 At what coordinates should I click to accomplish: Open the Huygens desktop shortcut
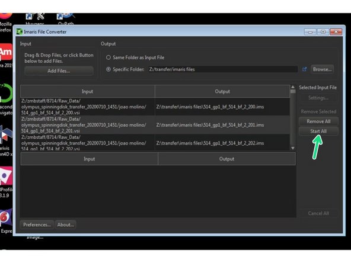pos(35,19)
